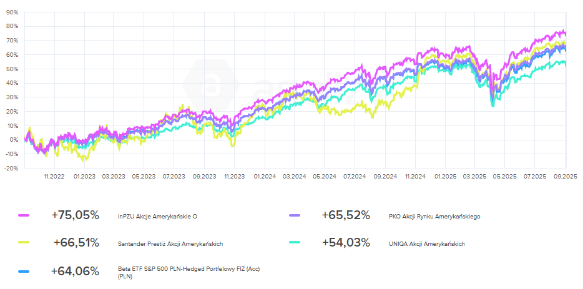Click the +54,03% return value

coord(346,243)
